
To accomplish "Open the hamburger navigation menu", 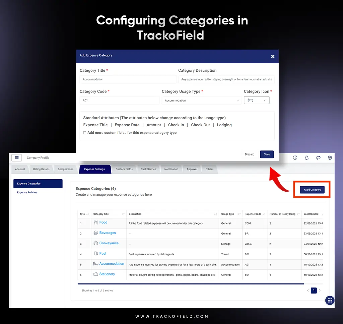I will [x=16, y=157].
